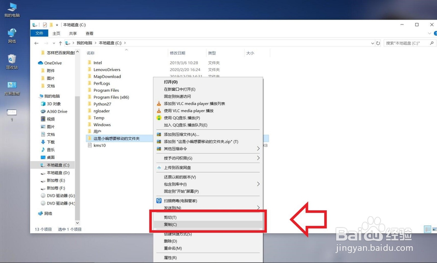Open 网络 desktop icon
This screenshot has width=437, height=263.
click(x=12, y=33)
